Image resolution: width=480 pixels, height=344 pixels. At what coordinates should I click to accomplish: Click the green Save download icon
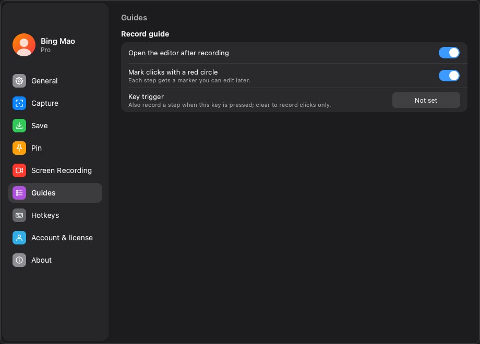click(x=19, y=126)
